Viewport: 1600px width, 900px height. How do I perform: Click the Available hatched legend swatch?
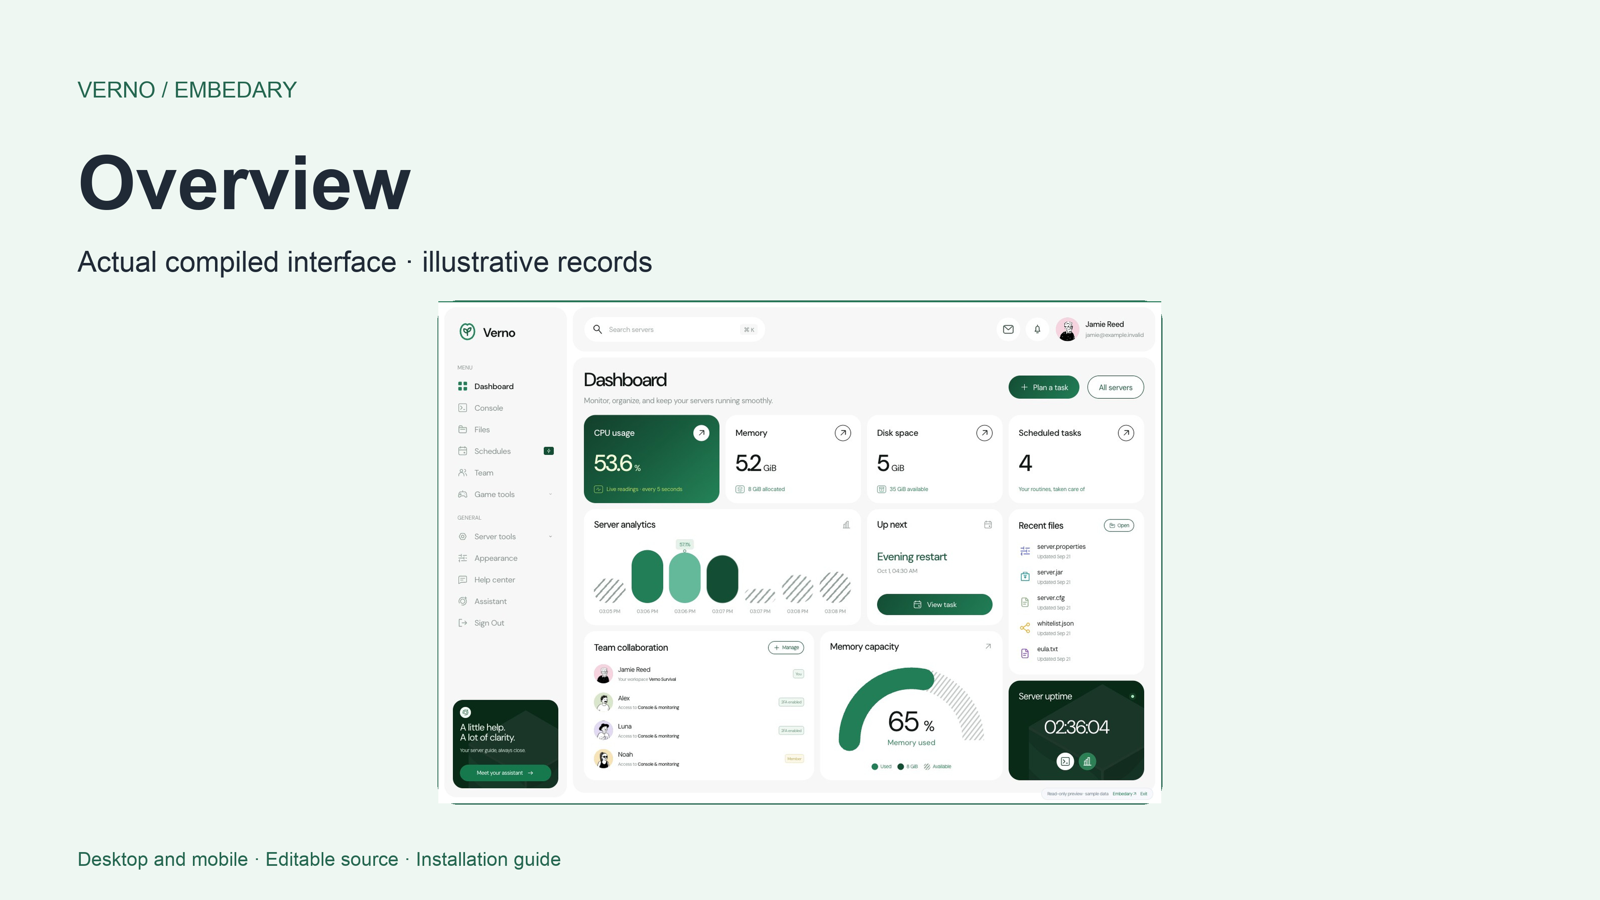927,767
